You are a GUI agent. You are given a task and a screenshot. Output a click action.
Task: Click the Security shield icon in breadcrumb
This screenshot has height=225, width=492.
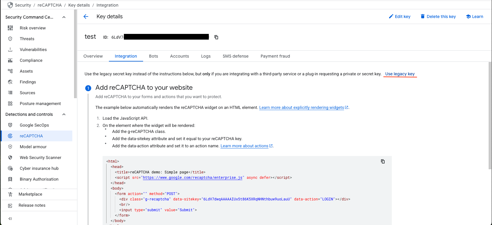click(10, 5)
